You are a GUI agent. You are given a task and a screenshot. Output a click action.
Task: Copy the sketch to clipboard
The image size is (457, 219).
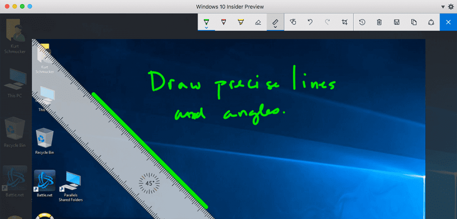click(414, 22)
